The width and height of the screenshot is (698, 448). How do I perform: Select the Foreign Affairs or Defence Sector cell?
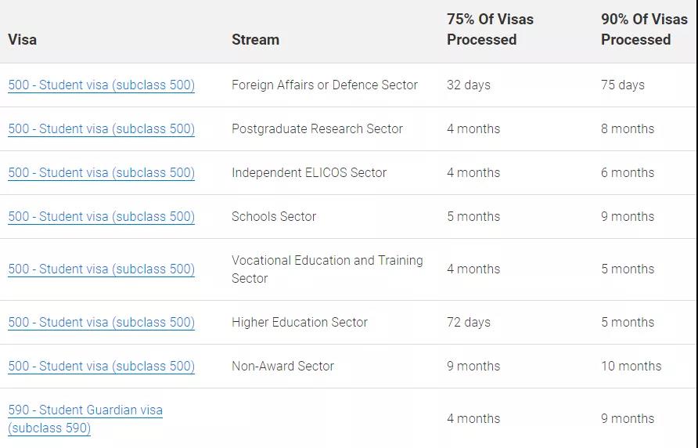pos(325,85)
